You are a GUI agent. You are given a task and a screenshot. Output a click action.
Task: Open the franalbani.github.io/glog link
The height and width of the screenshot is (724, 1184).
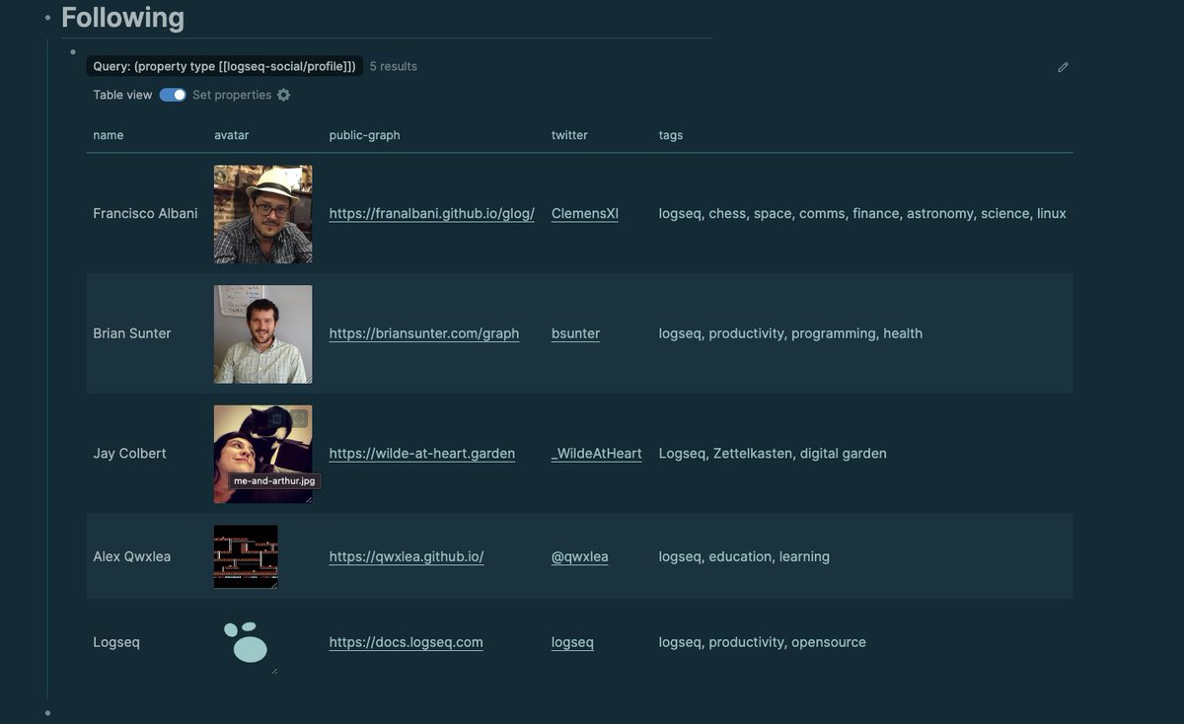click(432, 213)
